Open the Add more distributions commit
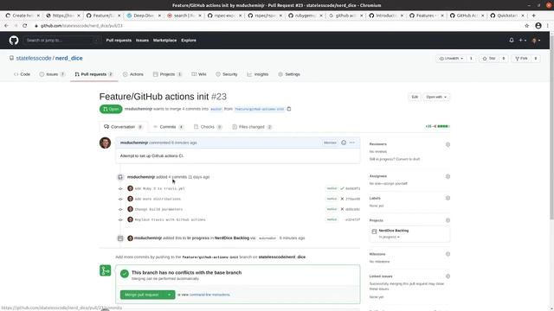554x311 pixels. (158, 200)
